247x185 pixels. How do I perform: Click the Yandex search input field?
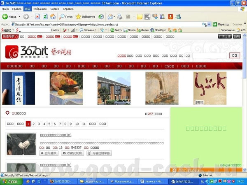tap(33, 30)
